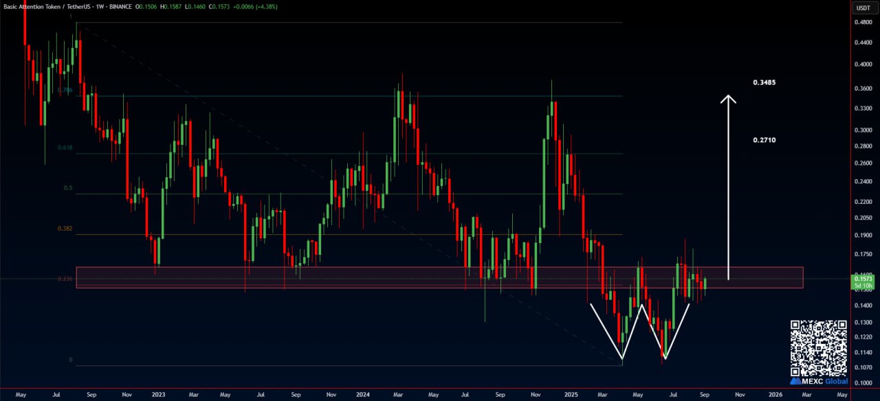Click the 0.382 Fibonacci level label
The height and width of the screenshot is (401, 880).
pos(65,228)
